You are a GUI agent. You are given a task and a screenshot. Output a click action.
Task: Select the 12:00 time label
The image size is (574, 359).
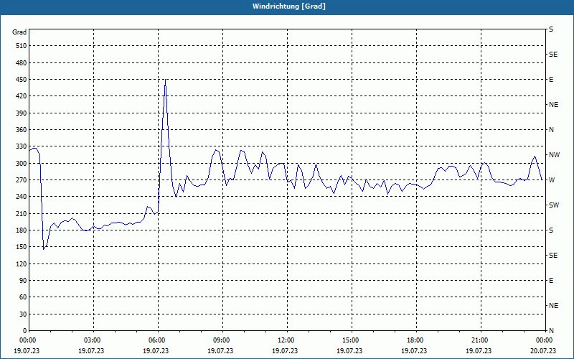[287, 340]
